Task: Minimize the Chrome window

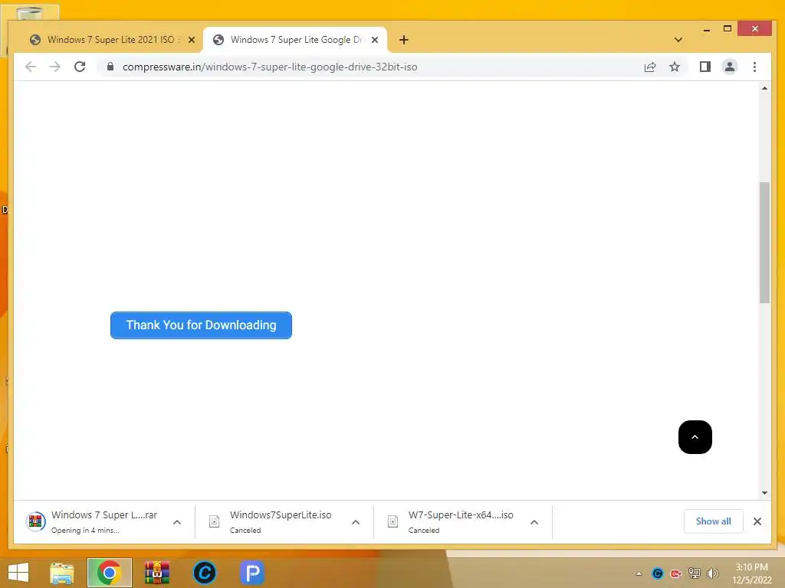Action: (706, 29)
